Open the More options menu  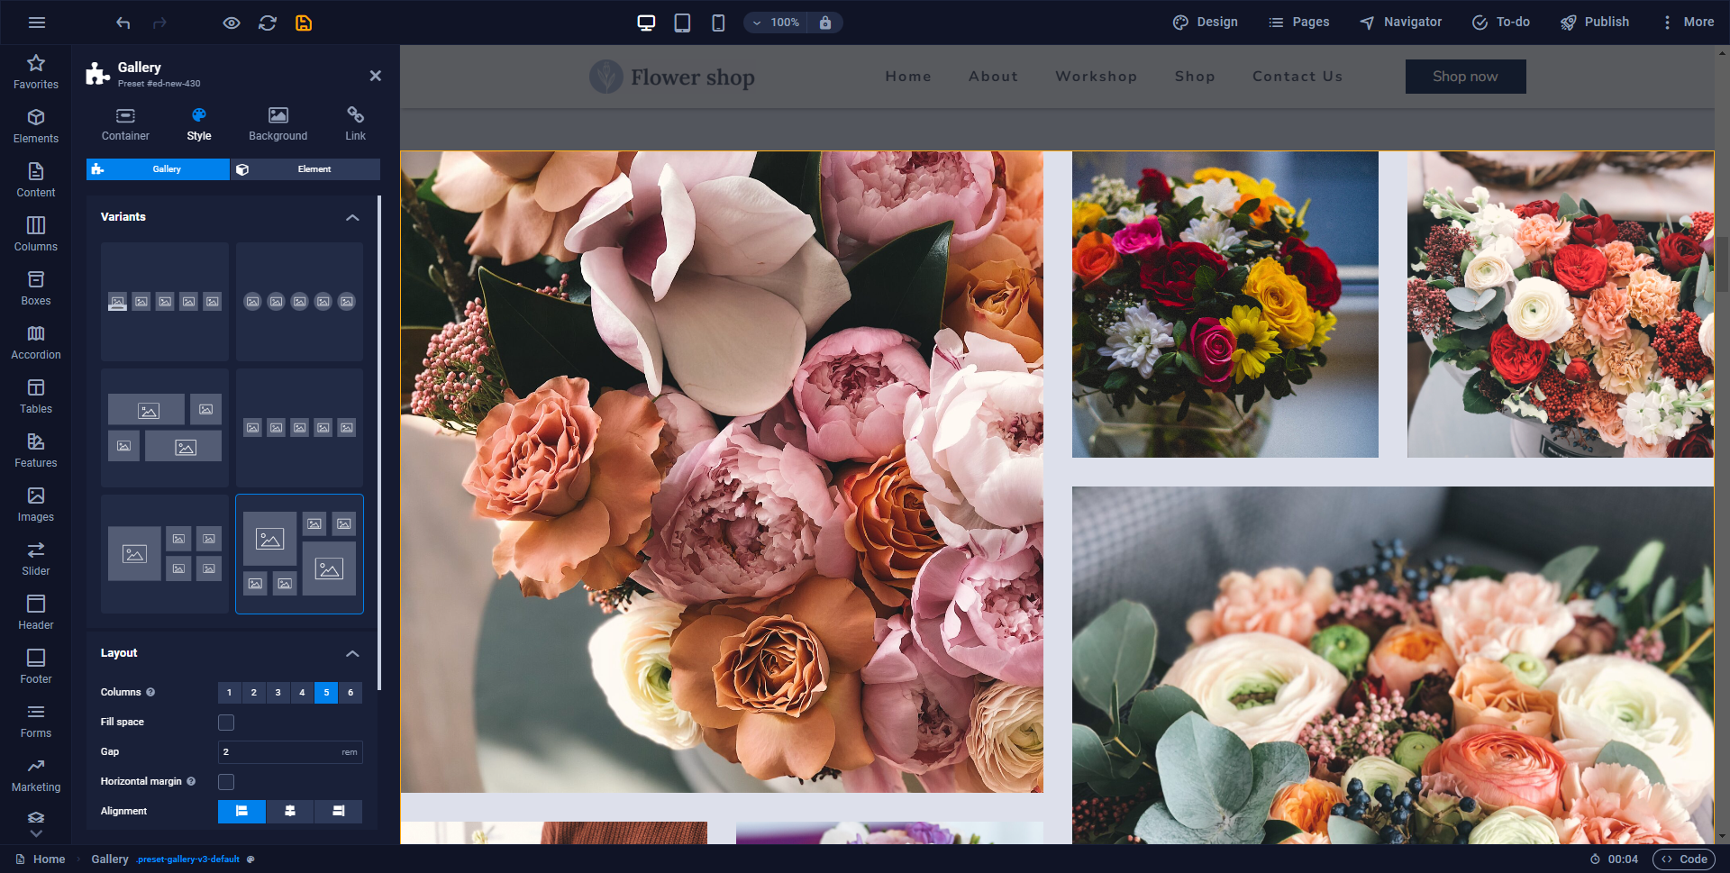pyautogui.click(x=1687, y=23)
